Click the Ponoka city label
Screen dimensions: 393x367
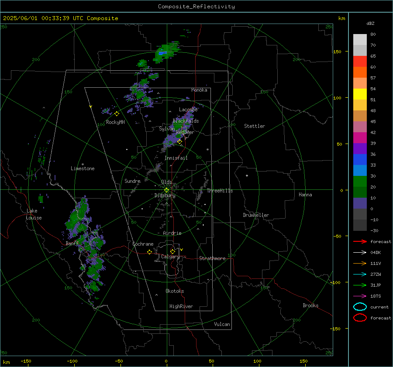tap(199, 90)
